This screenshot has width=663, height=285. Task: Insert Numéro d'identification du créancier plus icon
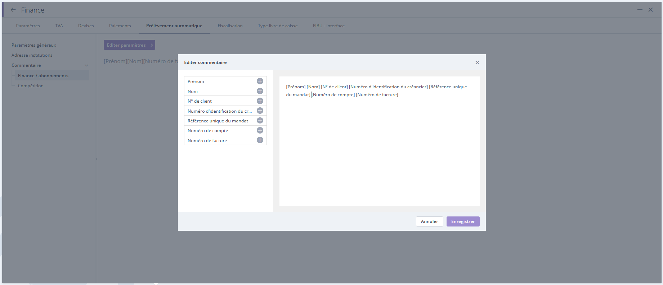tap(260, 111)
